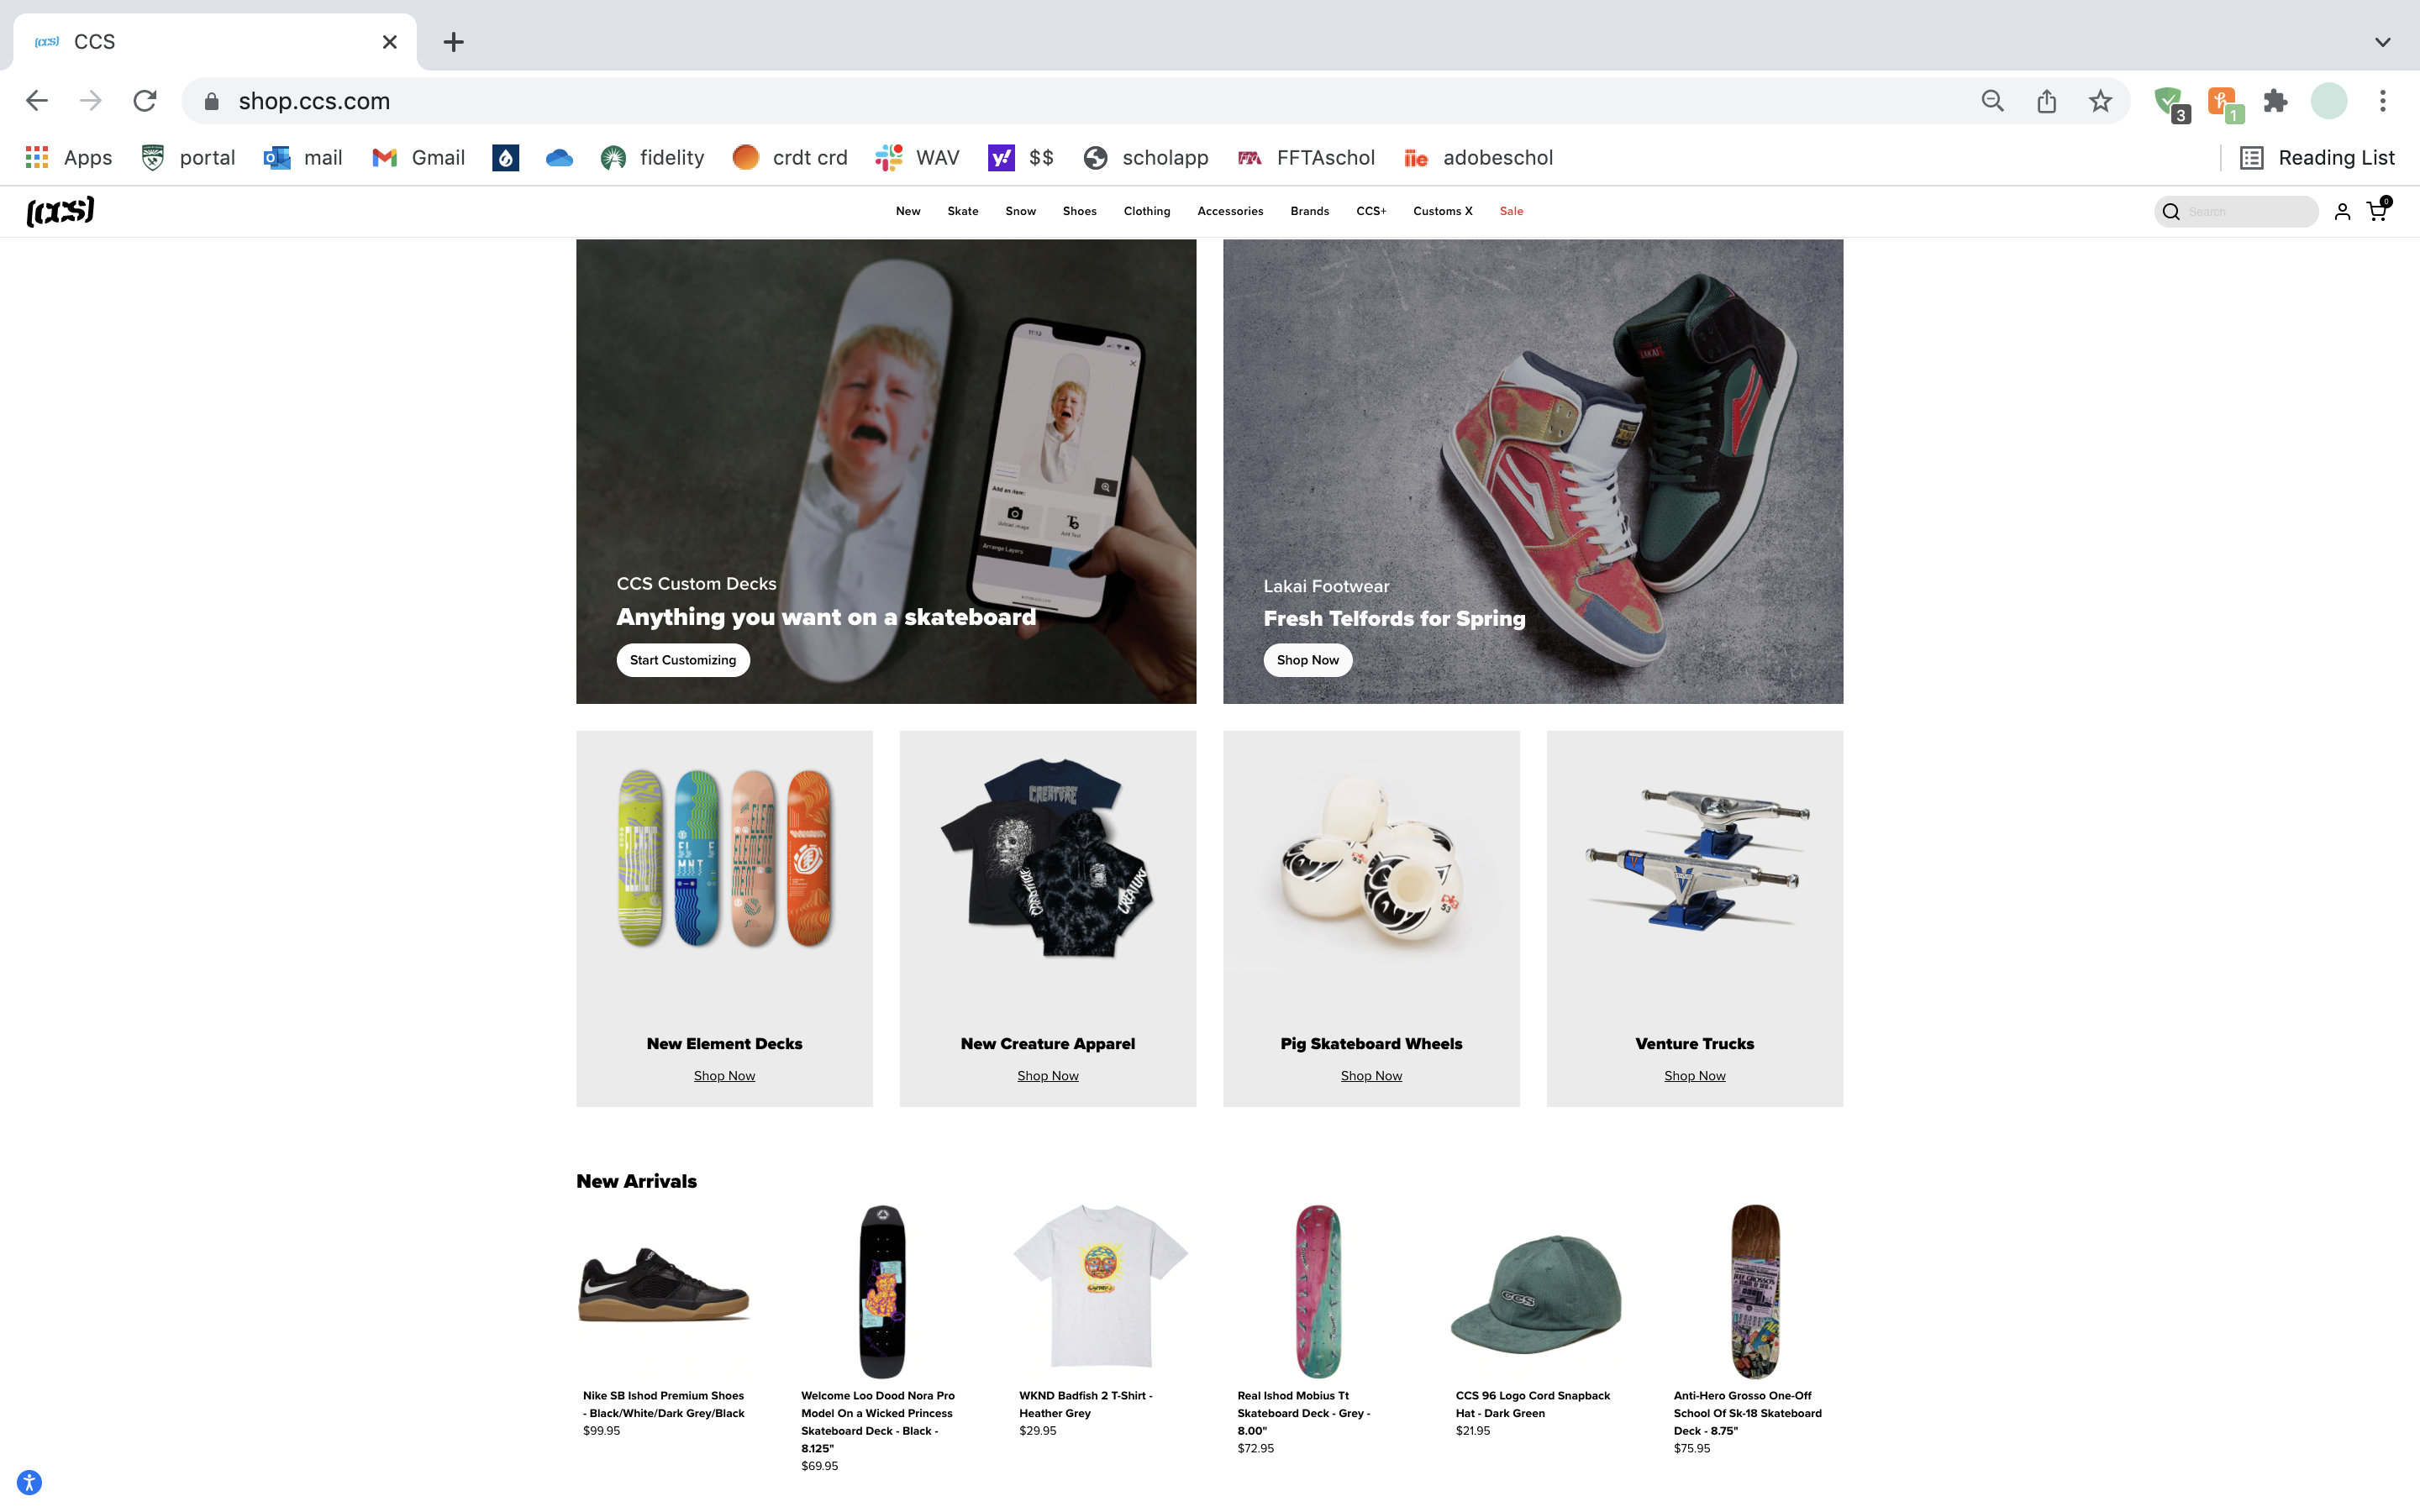Open the Reading List panel
Viewport: 2420px width, 1512px height.
tap(2317, 158)
